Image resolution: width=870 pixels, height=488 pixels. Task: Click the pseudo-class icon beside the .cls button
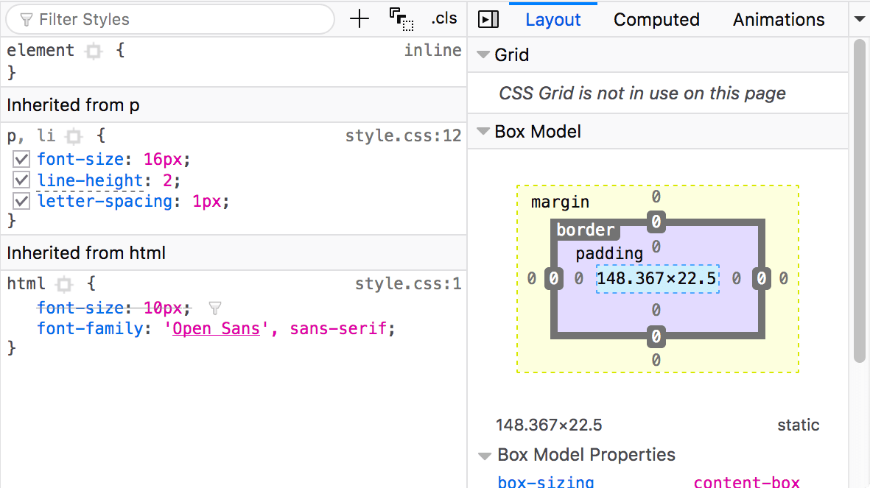(401, 19)
